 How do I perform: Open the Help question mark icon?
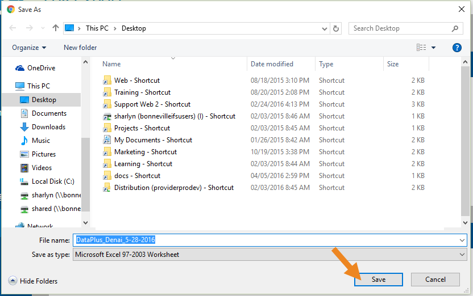point(457,48)
